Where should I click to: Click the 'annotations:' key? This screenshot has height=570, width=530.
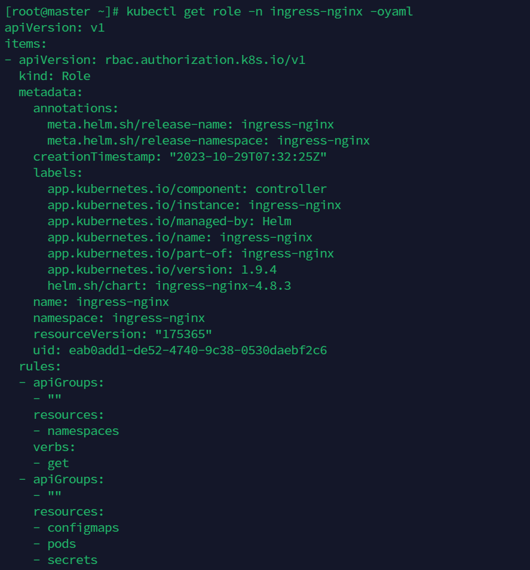tap(76, 108)
